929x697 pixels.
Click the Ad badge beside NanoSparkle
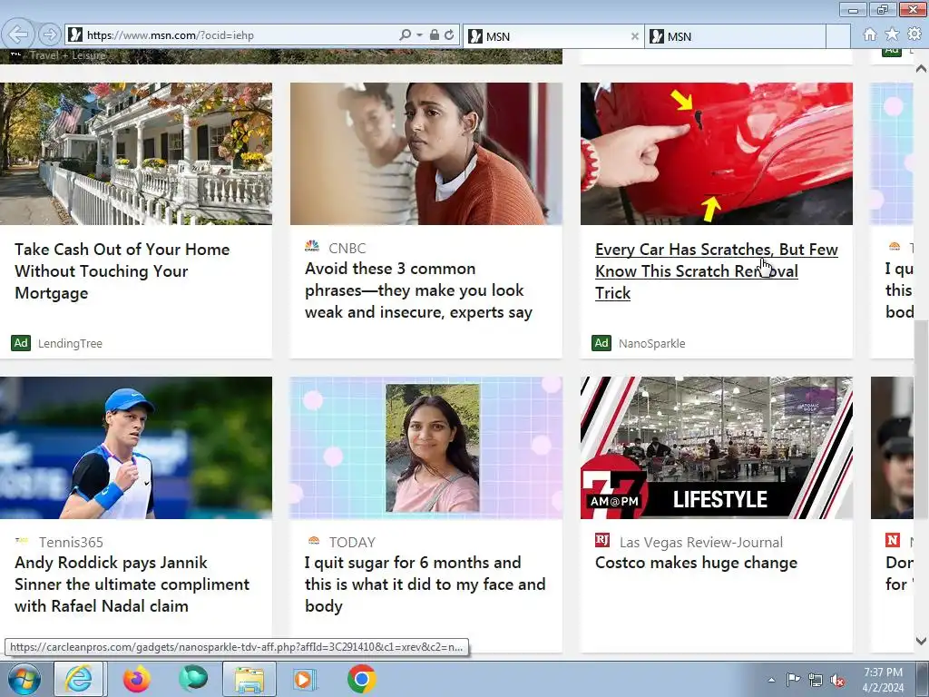(x=601, y=342)
